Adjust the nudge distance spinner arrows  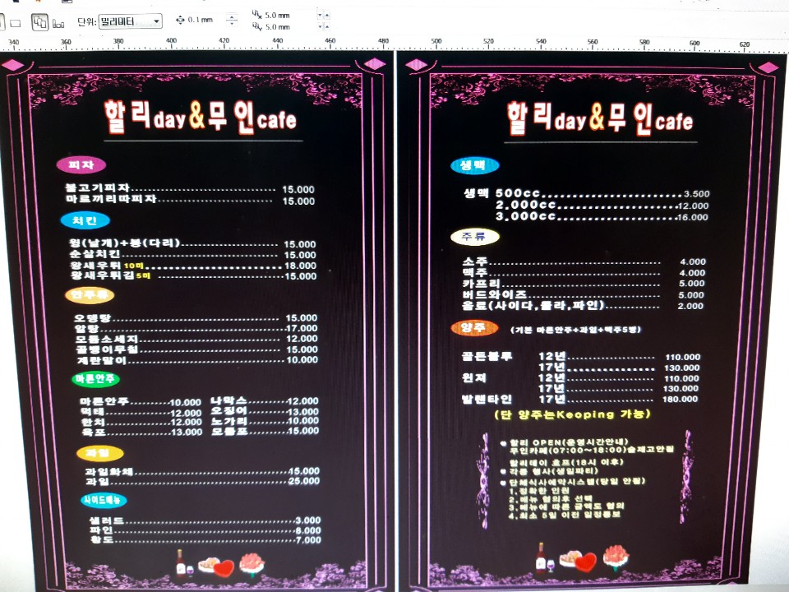(x=232, y=20)
